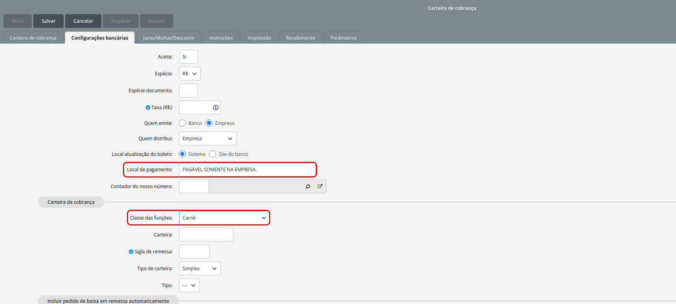Click the Deletar button

[x=157, y=21]
